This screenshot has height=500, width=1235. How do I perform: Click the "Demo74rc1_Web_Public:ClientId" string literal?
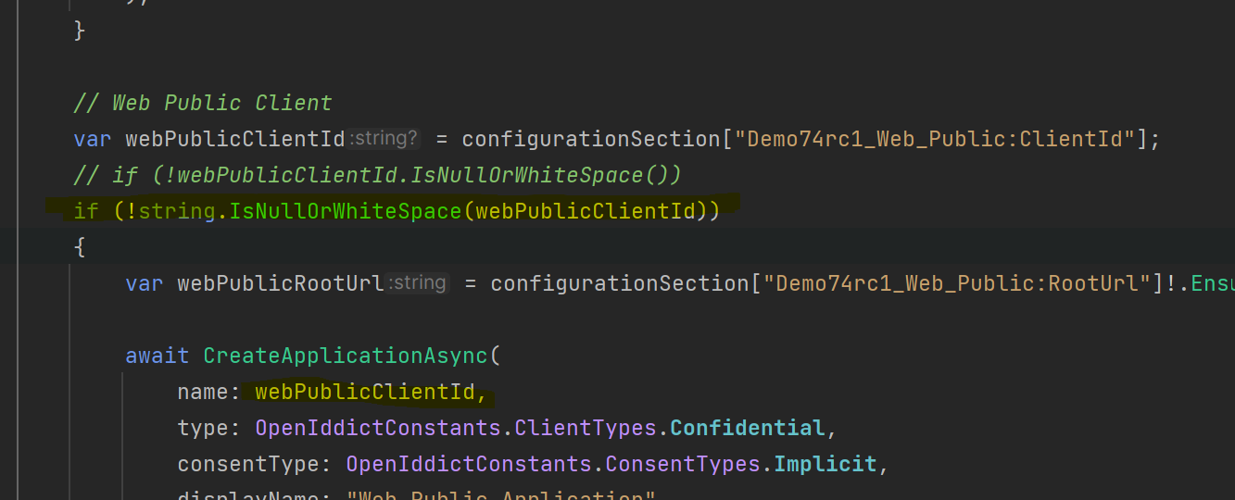tap(940, 140)
